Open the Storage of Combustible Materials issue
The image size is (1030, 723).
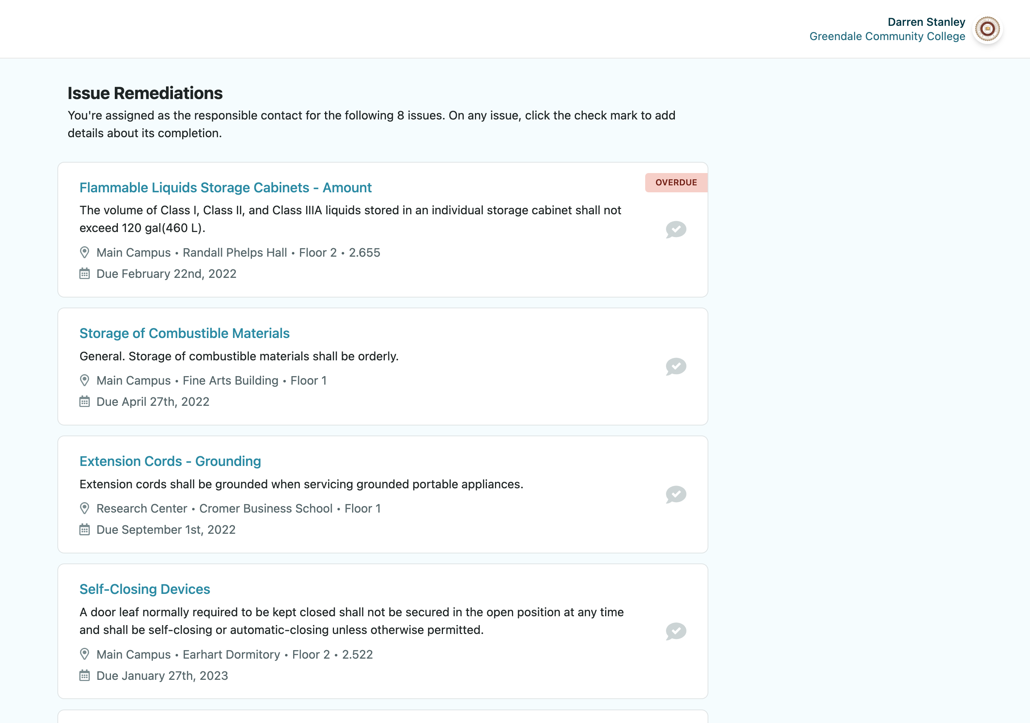pos(185,333)
